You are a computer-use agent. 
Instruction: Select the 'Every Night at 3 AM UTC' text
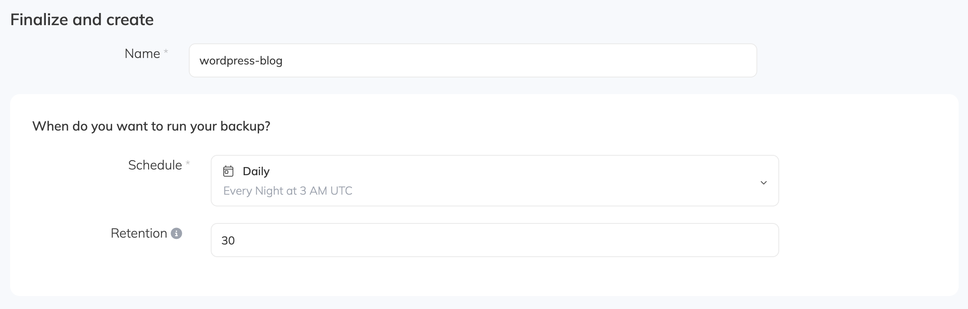[287, 191]
